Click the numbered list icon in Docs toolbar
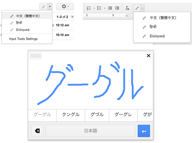 [89, 8]
